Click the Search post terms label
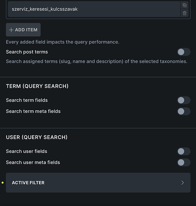 (x=27, y=52)
